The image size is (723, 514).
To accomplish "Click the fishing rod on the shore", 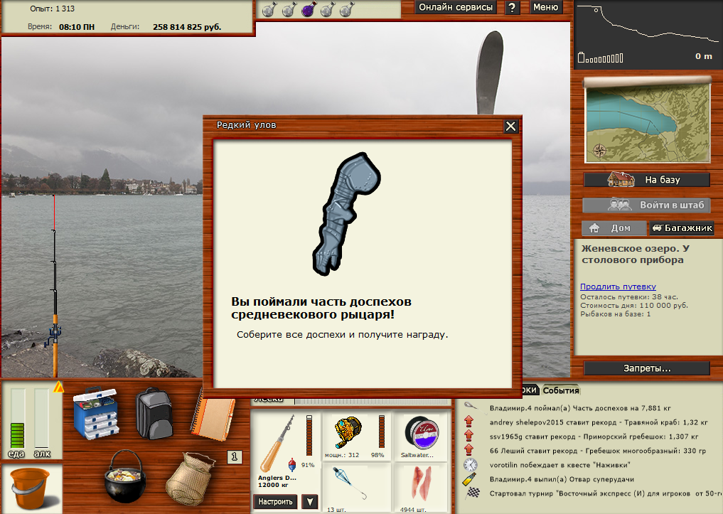I will tap(55, 286).
